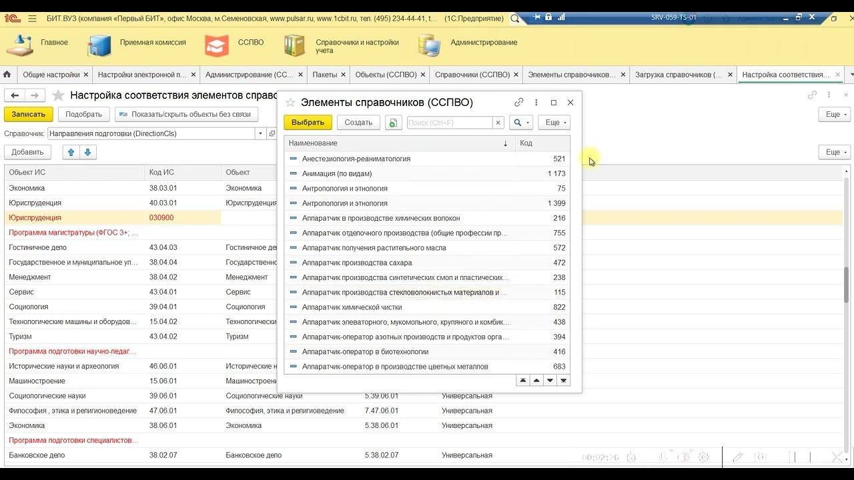Sort main table by Объект ИС header

click(x=75, y=172)
